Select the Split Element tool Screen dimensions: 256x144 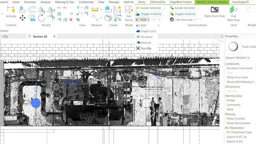59,8
